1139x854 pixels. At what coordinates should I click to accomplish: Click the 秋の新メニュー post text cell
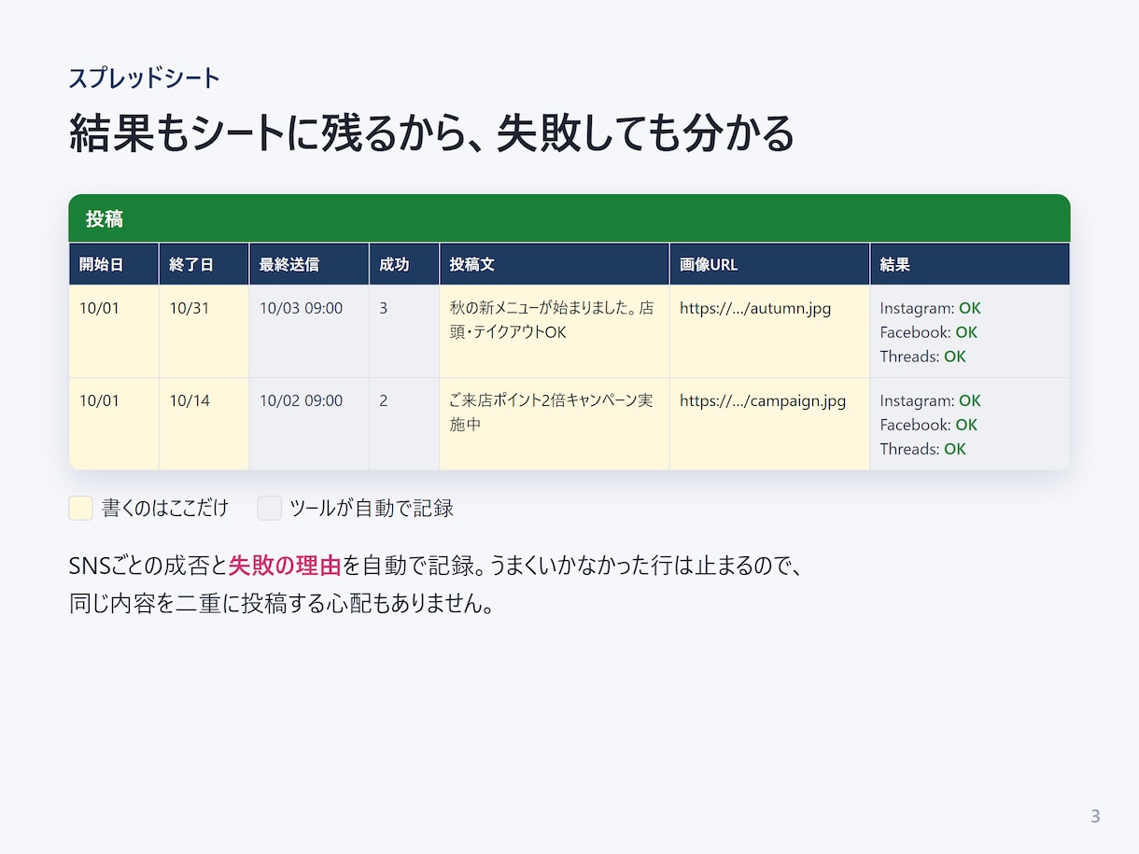click(x=555, y=331)
